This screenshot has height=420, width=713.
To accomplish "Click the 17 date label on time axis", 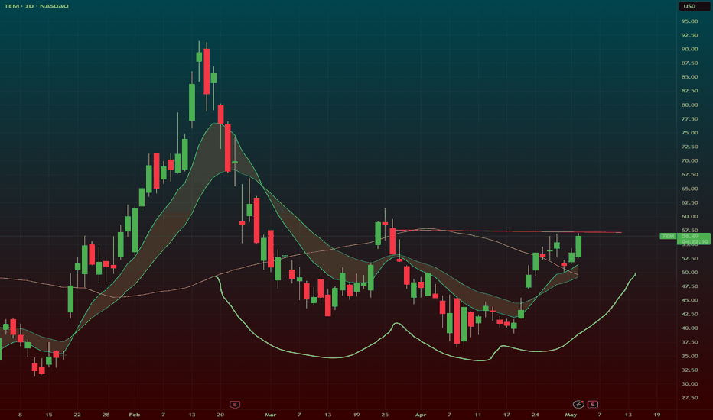I will 506,415.
